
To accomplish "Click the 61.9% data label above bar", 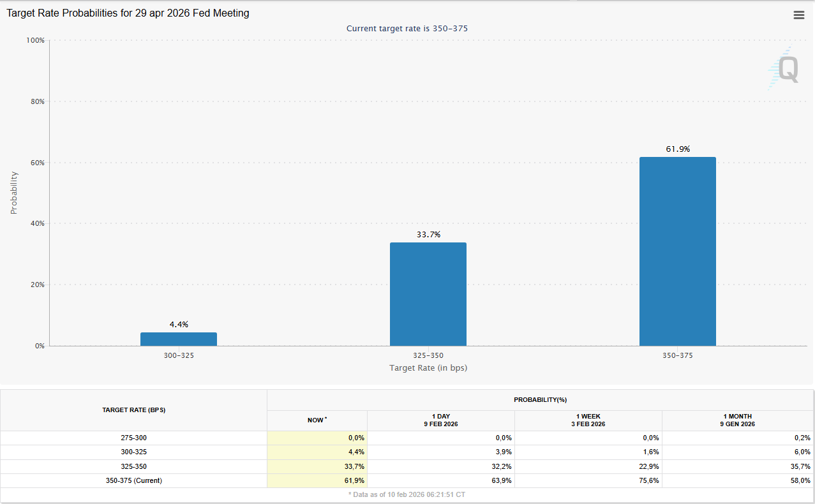I will tap(677, 149).
